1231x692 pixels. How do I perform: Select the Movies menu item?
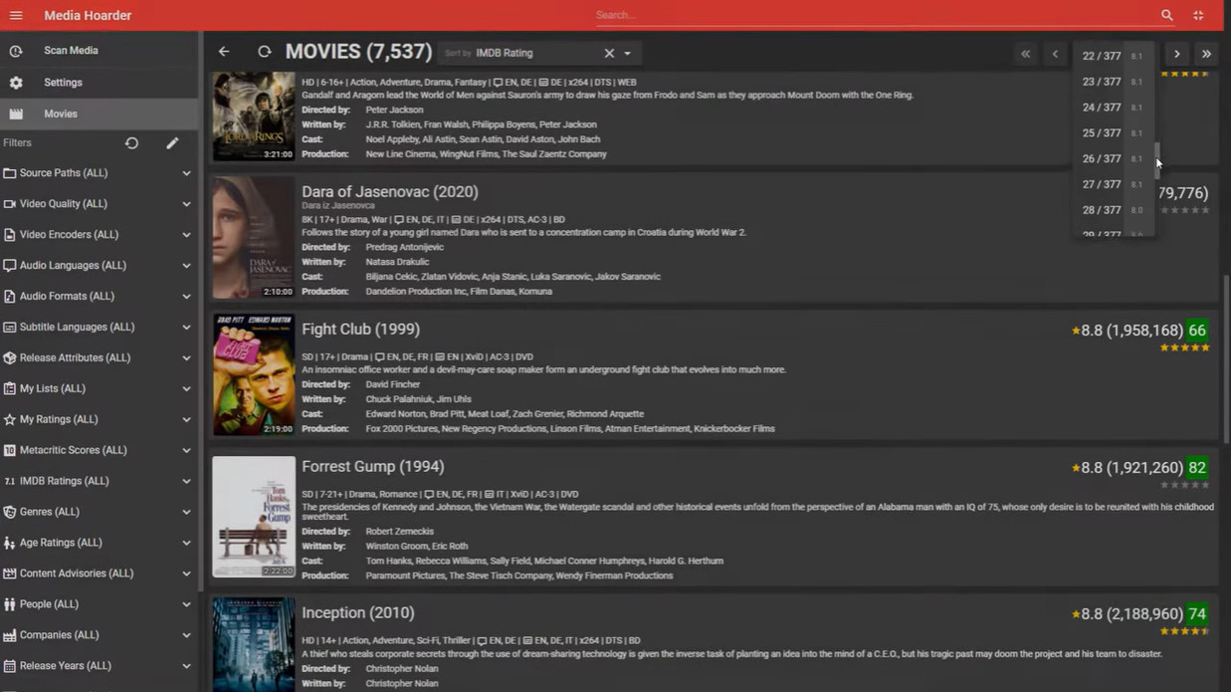(x=100, y=115)
